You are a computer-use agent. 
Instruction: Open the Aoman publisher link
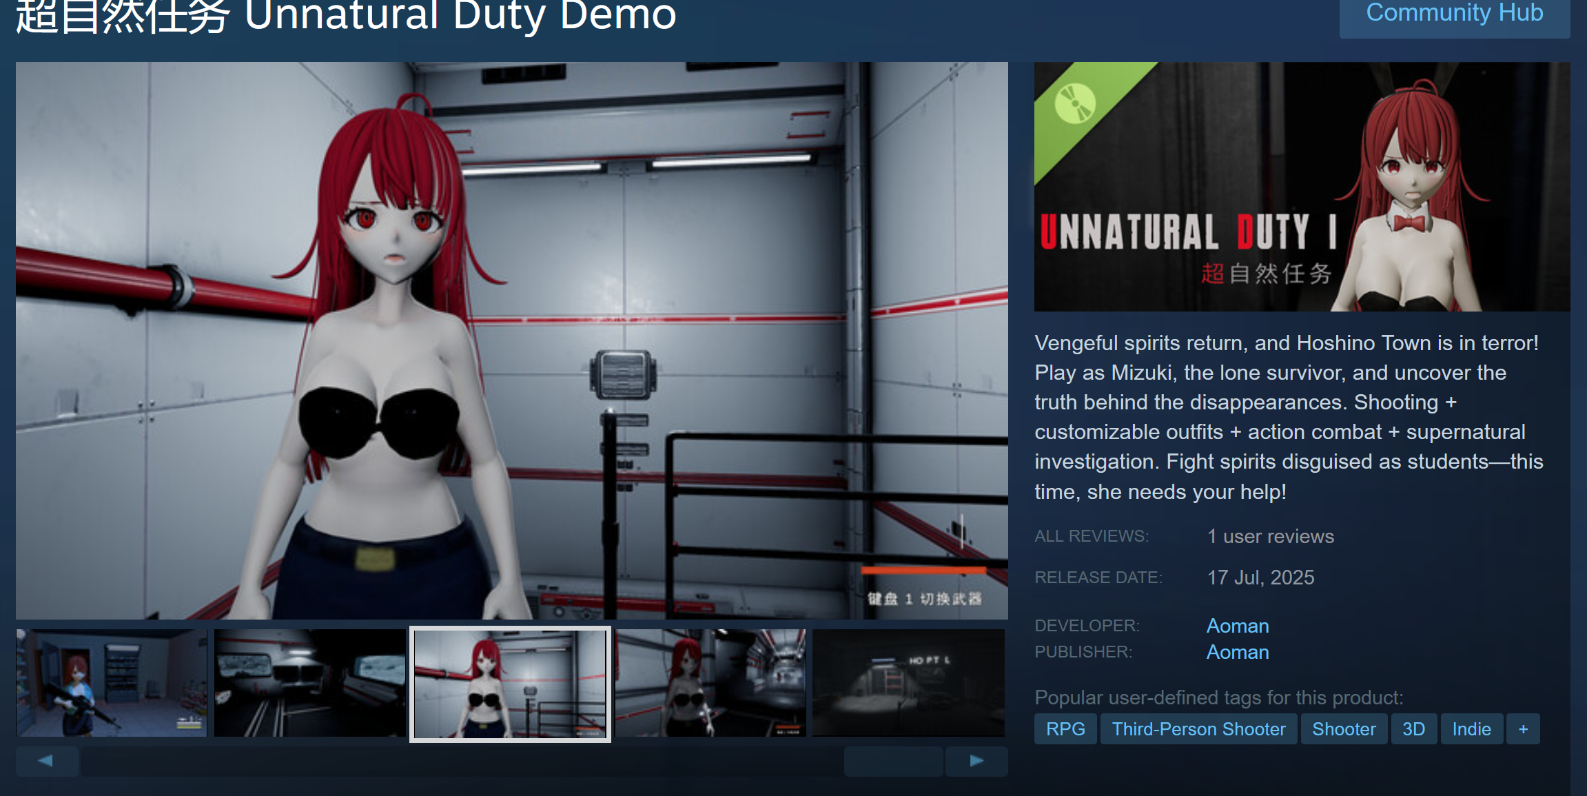(1238, 652)
